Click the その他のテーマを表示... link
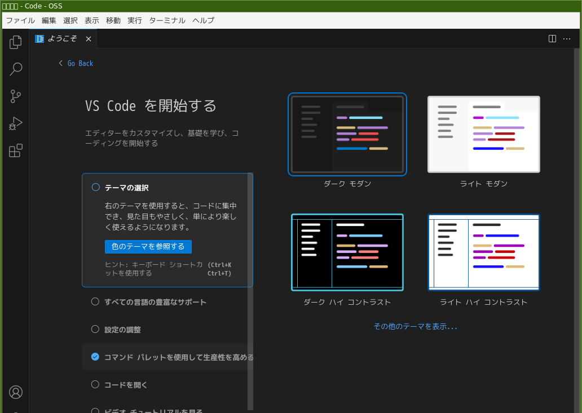Image resolution: width=582 pixels, height=413 pixels. 415,326
